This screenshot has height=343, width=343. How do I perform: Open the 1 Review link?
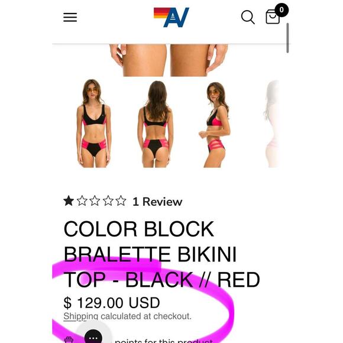point(157,202)
